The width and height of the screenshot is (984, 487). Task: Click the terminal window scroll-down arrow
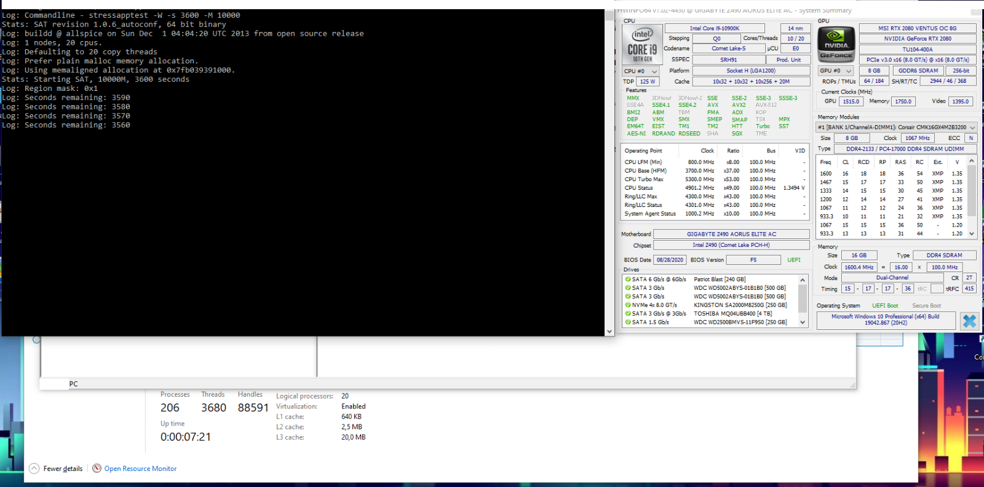[609, 331]
